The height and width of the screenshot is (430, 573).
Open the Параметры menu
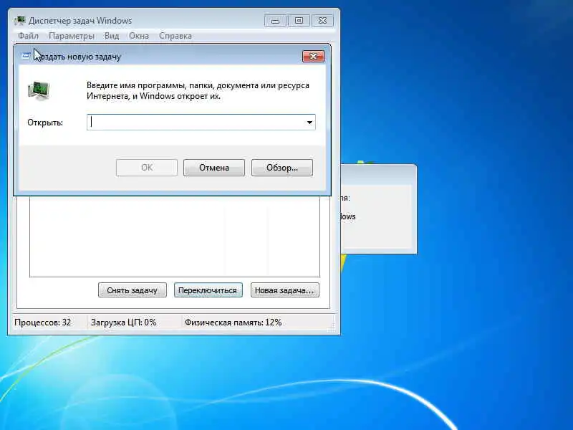[72, 36]
